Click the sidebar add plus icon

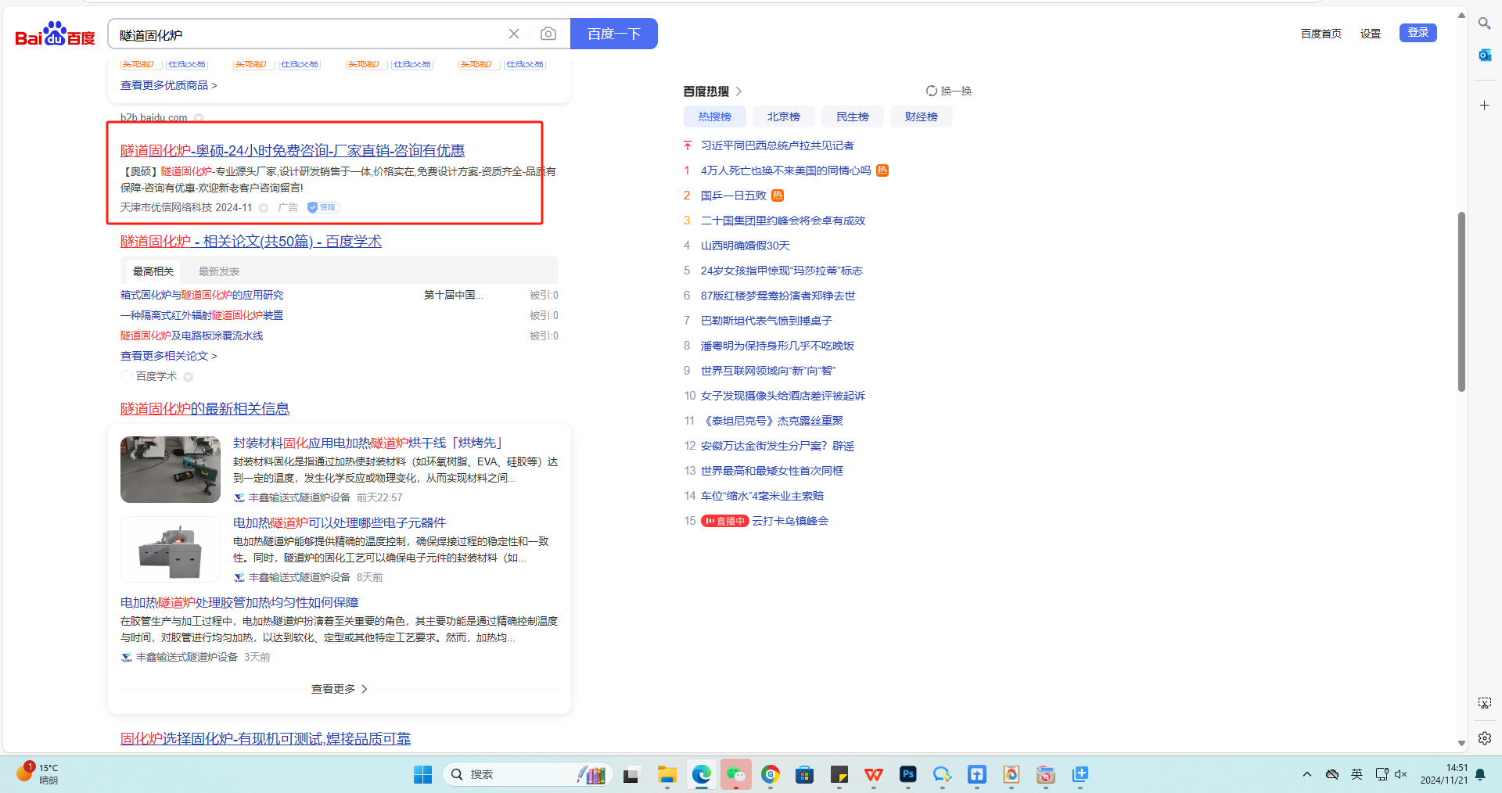[1484, 105]
